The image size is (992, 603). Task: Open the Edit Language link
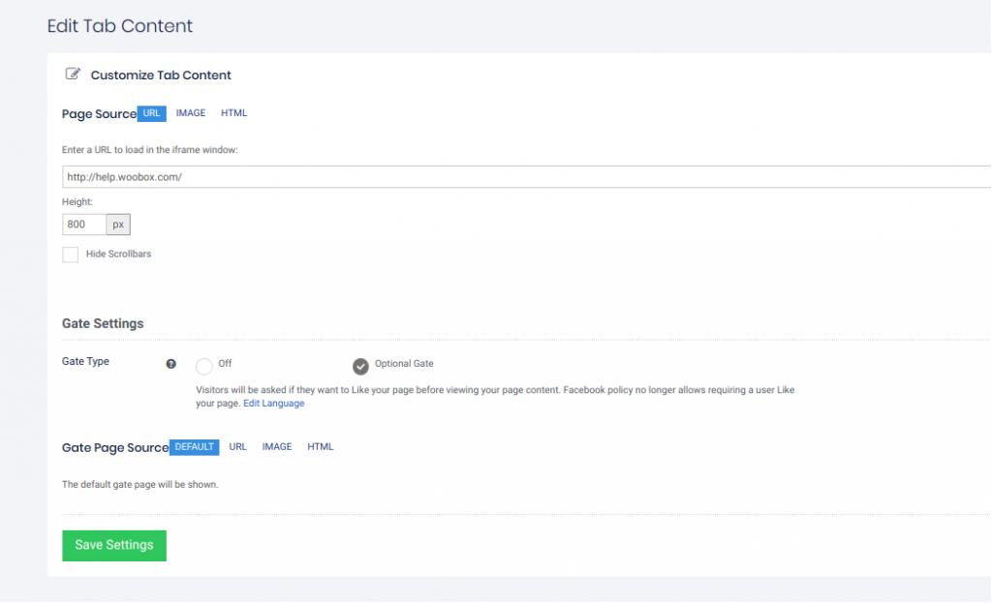(x=273, y=404)
